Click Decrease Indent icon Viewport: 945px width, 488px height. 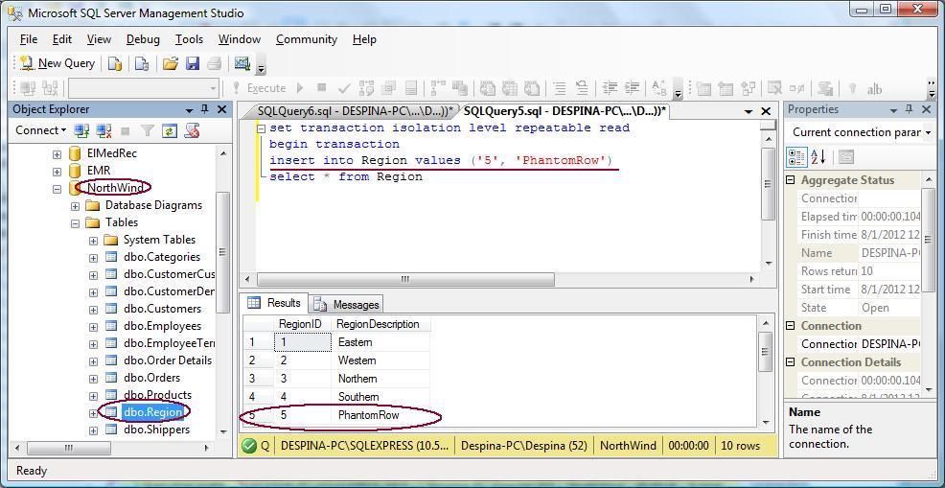point(610,88)
